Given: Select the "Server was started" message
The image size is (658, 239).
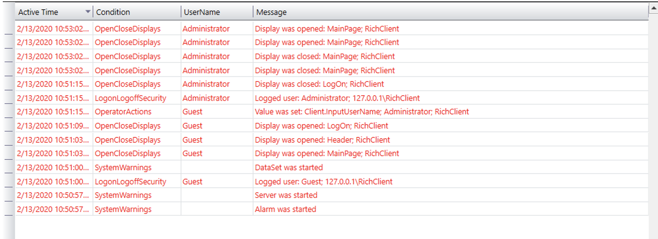Looking at the screenshot, I should [286, 195].
